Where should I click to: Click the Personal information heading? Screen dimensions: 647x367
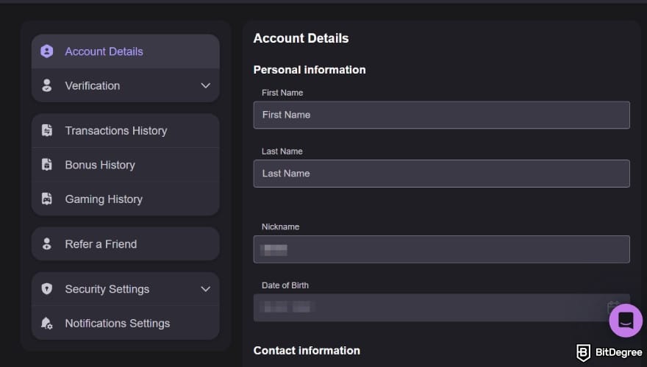[310, 70]
